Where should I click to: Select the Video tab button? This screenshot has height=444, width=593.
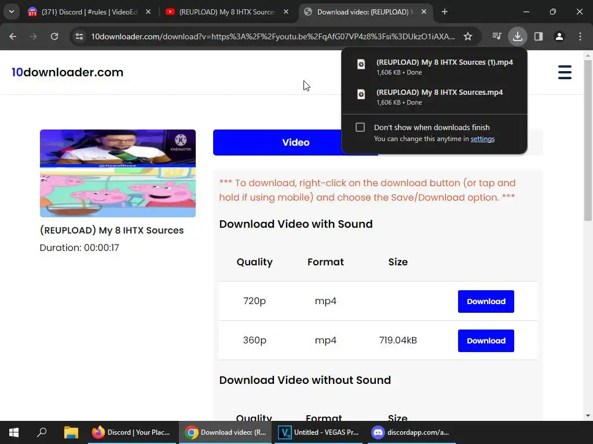(x=296, y=142)
